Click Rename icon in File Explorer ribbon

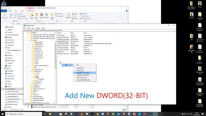tap(46, 16)
